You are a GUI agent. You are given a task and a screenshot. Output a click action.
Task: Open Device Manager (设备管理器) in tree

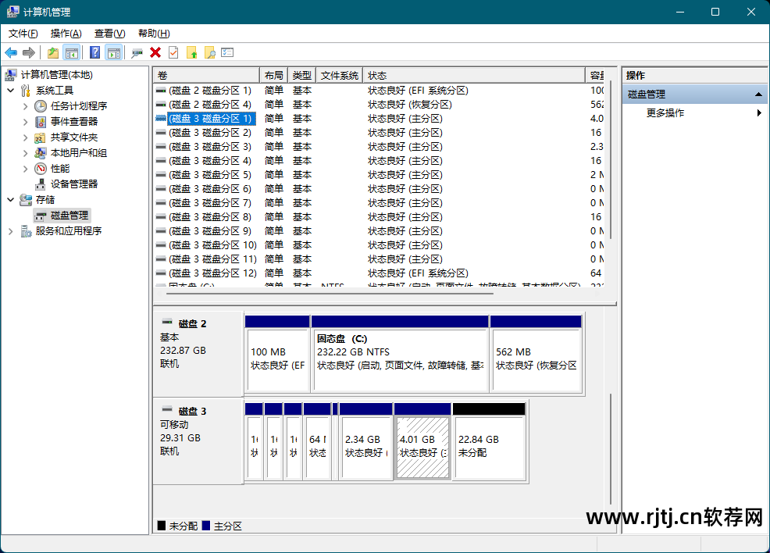(x=73, y=184)
